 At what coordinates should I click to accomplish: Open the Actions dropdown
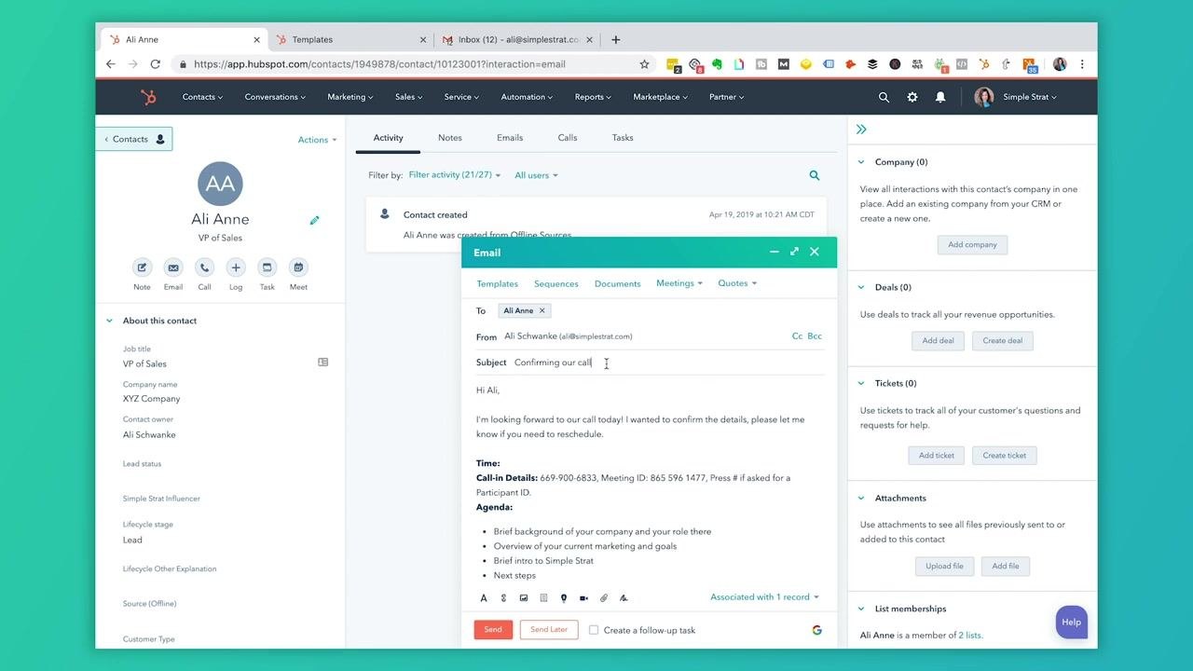(x=317, y=140)
